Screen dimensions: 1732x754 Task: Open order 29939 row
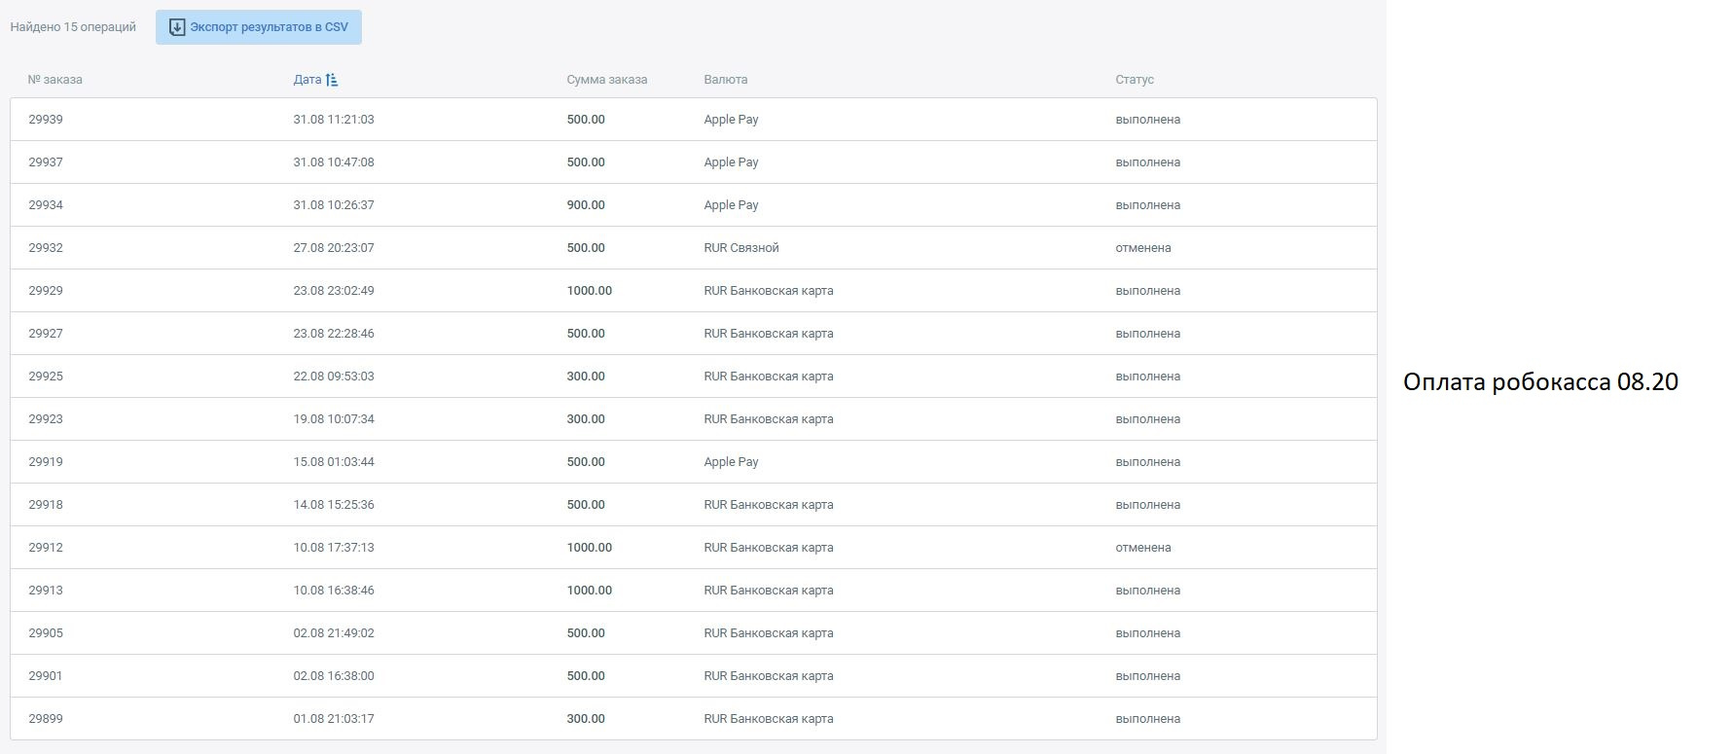(x=46, y=120)
